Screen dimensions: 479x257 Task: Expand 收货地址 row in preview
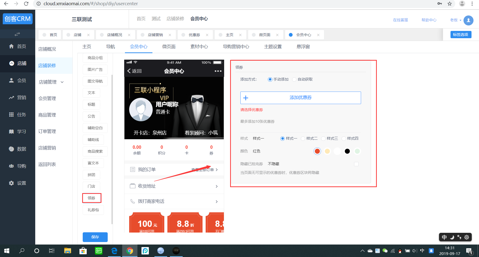[174, 186]
